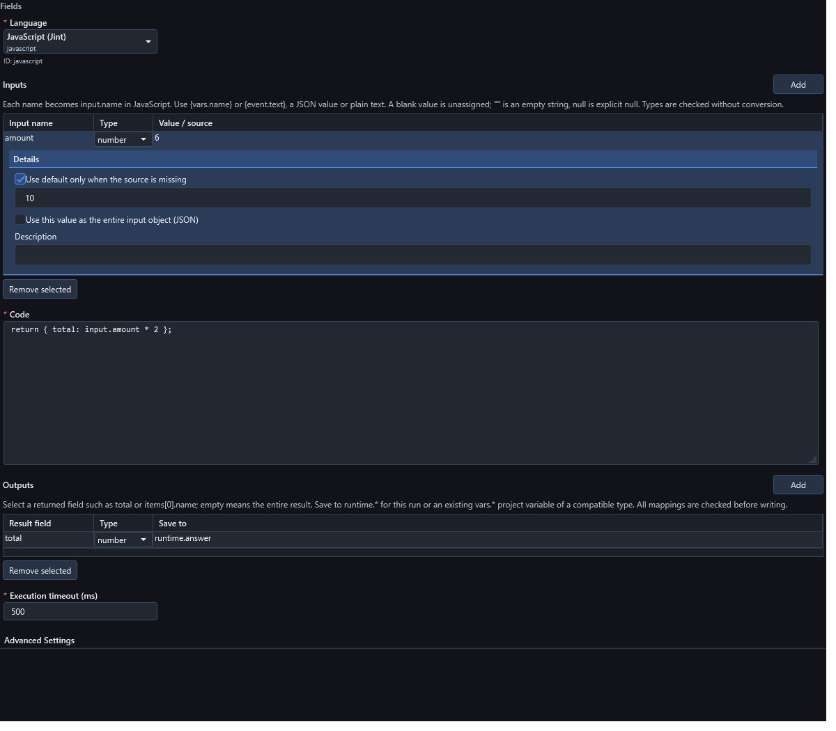The width and height of the screenshot is (836, 731).
Task: Enable Use this value as entire input object
Action: [20, 220]
